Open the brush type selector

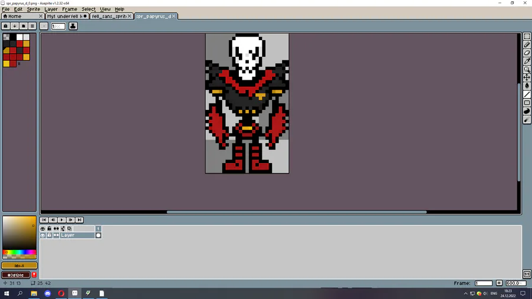44,26
